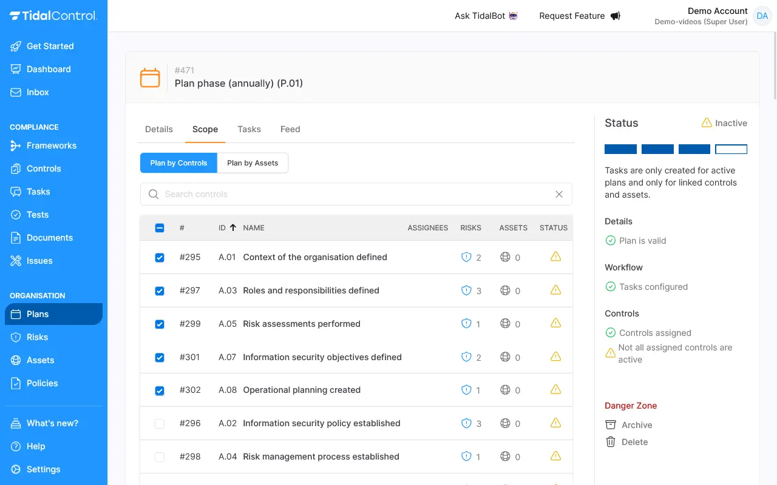Check control A.04 Risk management process

(x=160, y=457)
